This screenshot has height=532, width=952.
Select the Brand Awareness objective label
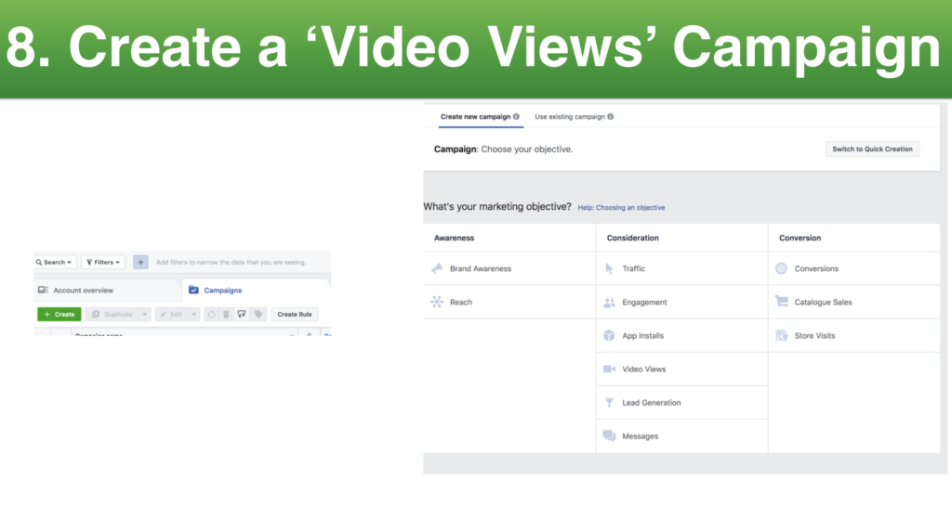481,268
